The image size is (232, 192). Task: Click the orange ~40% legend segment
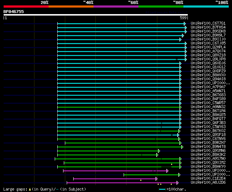(x=71, y=7)
